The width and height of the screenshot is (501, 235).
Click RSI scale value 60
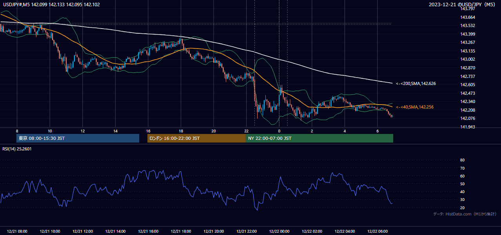pos(462,176)
